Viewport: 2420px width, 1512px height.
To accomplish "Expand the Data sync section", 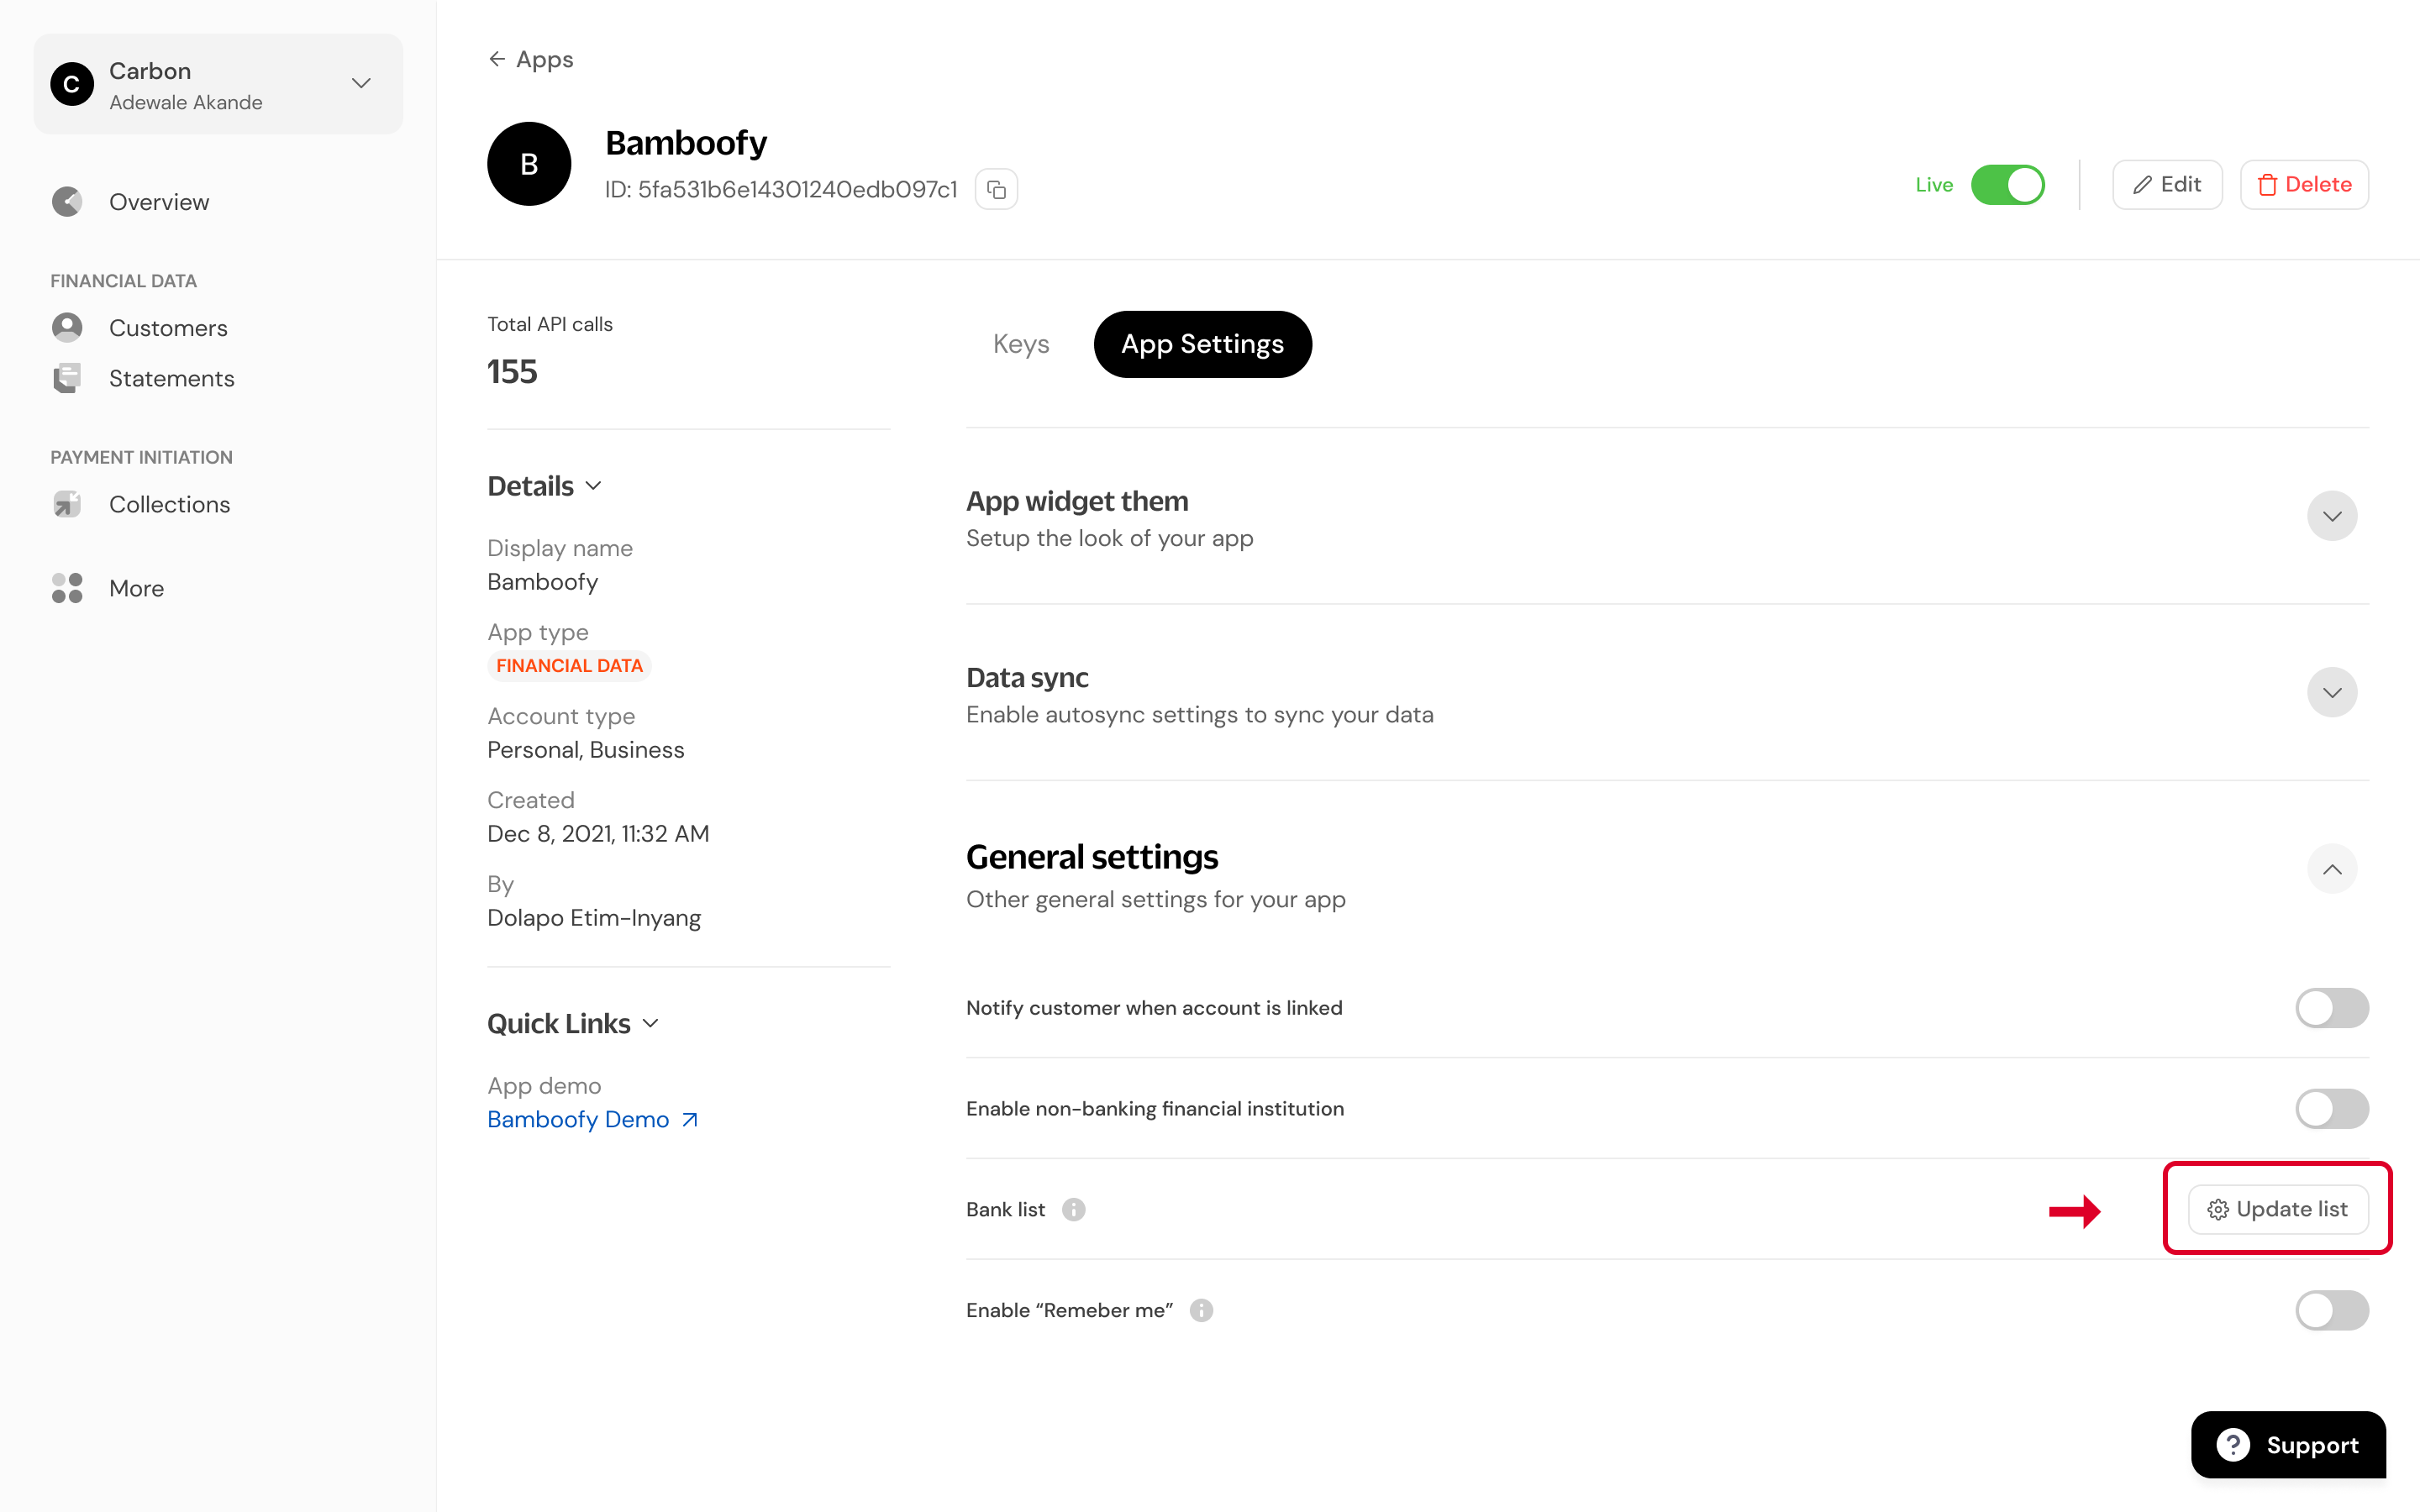I will click(2331, 692).
